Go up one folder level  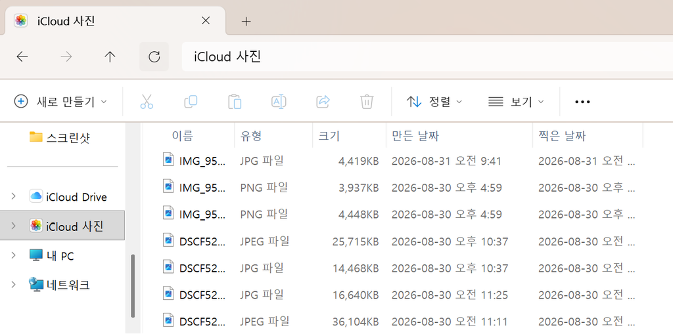point(110,56)
